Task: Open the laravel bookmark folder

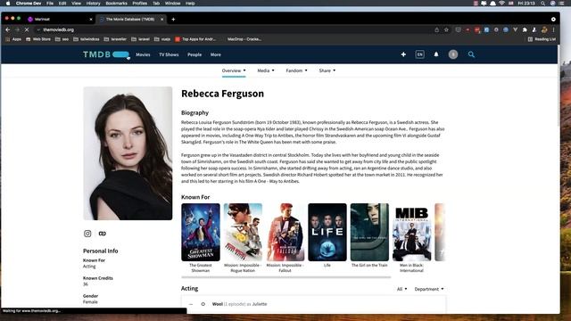Action: coord(141,39)
